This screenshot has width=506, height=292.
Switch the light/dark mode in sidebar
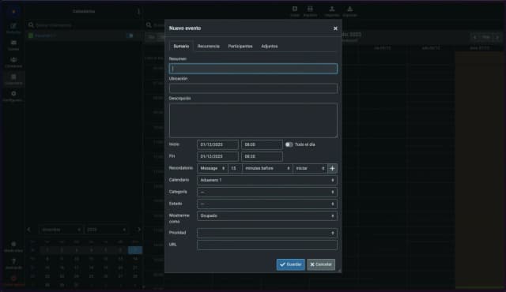(13, 246)
